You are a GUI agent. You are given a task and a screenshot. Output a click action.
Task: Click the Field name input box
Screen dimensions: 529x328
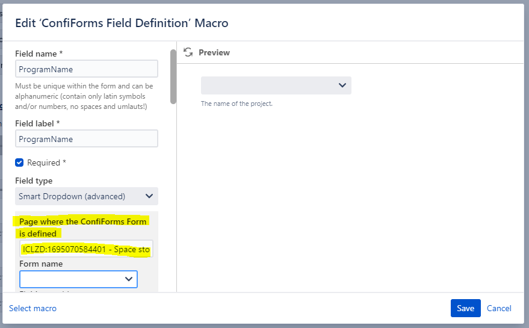[87, 69]
